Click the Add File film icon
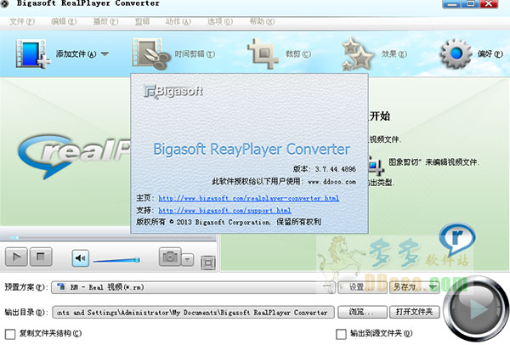The image size is (510, 345). point(32,54)
